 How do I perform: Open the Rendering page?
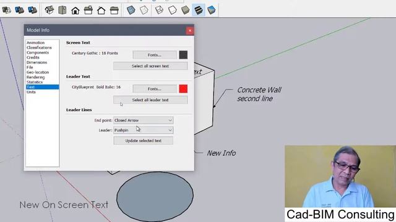35,77
